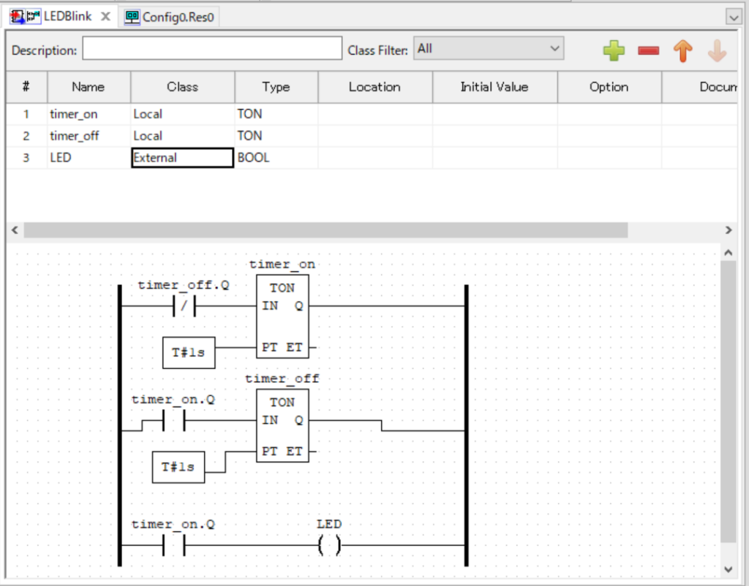Image resolution: width=749 pixels, height=586 pixels.
Task: Click the red minus delete variable icon
Action: (648, 51)
